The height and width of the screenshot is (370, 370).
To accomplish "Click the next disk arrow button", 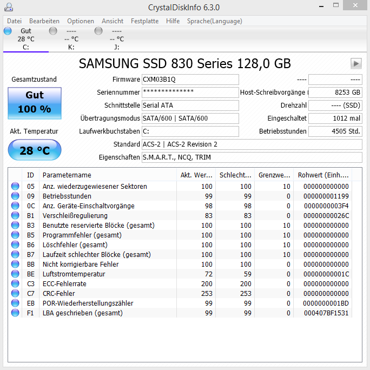I will [356, 63].
